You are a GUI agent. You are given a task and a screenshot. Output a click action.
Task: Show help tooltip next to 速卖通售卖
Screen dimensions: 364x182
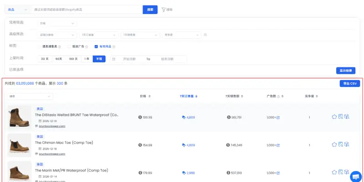click(x=60, y=47)
